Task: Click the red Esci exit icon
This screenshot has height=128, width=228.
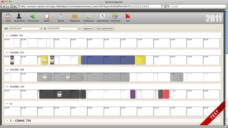Action: tap(128, 16)
